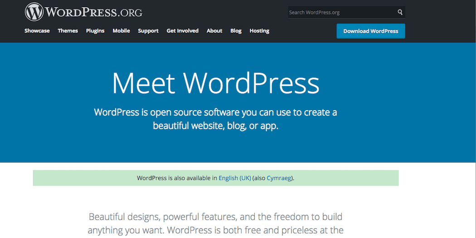Open the Themes menu item
Viewport: 476px width, 238px height.
[x=68, y=31]
